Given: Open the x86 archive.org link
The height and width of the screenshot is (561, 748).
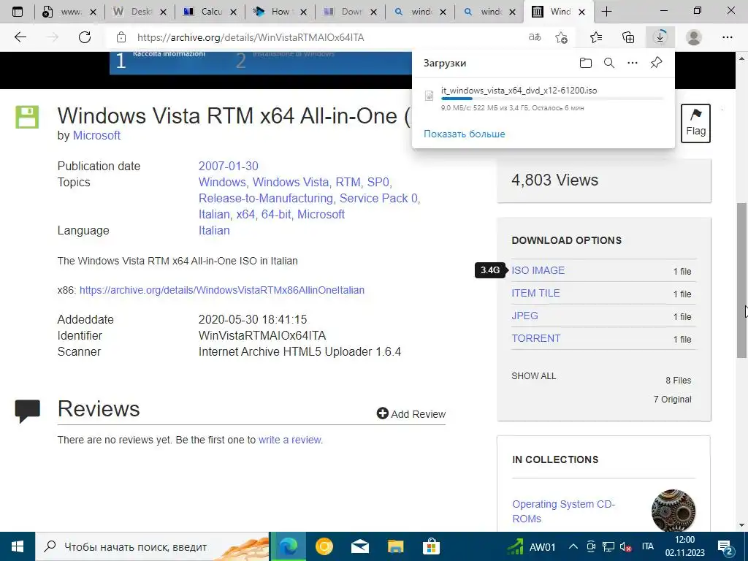Looking at the screenshot, I should tap(222, 290).
